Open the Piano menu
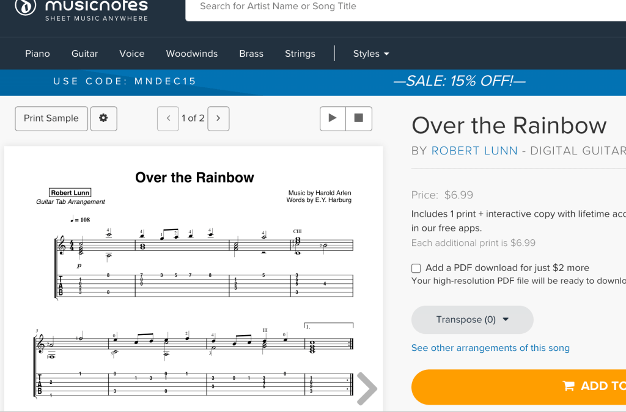The image size is (626, 412). (37, 54)
